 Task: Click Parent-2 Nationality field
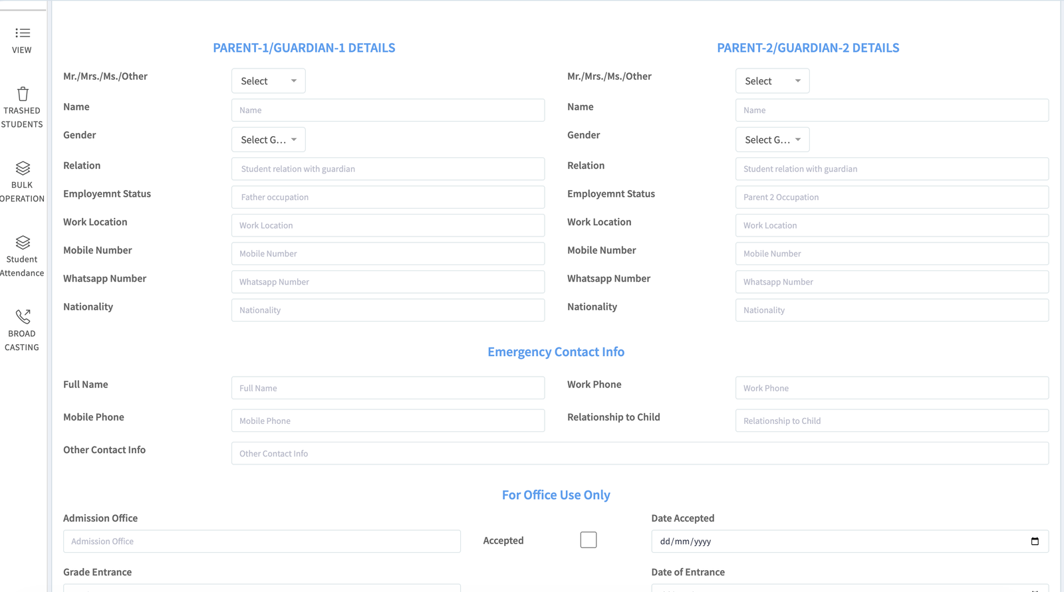click(892, 310)
